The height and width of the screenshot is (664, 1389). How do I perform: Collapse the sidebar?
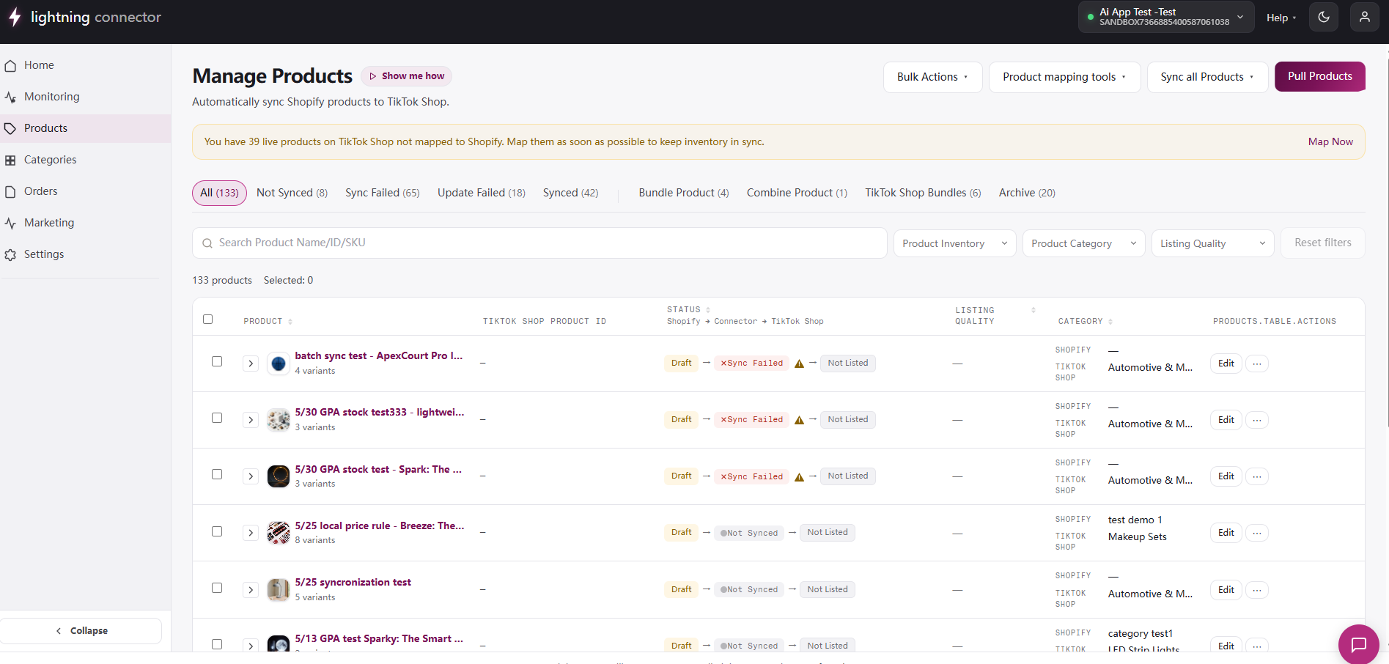point(81,631)
